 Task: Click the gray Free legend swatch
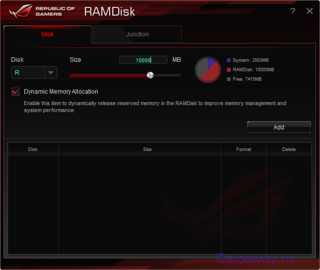pos(229,79)
